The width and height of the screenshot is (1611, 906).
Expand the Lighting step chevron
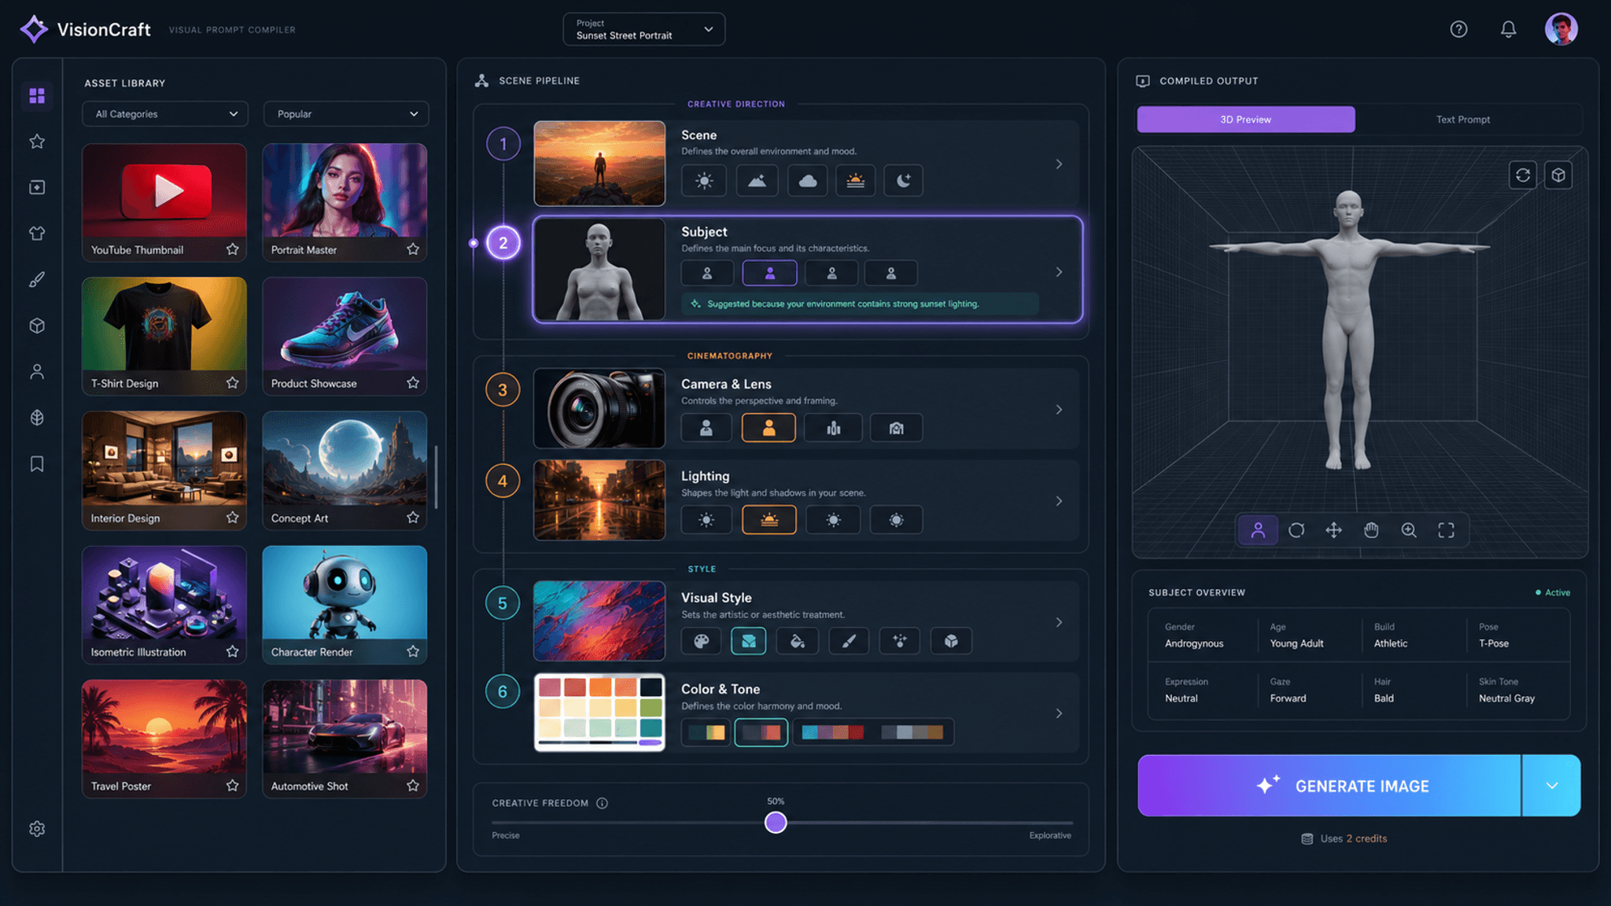coord(1059,501)
